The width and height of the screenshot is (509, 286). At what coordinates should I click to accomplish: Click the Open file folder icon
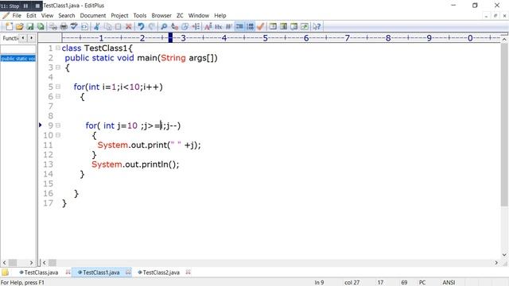19,26
